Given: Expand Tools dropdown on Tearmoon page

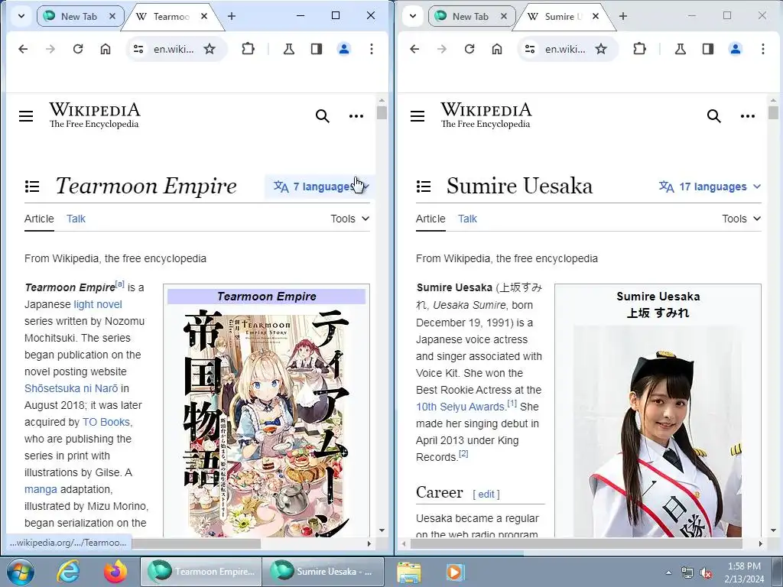Looking at the screenshot, I should [x=349, y=219].
